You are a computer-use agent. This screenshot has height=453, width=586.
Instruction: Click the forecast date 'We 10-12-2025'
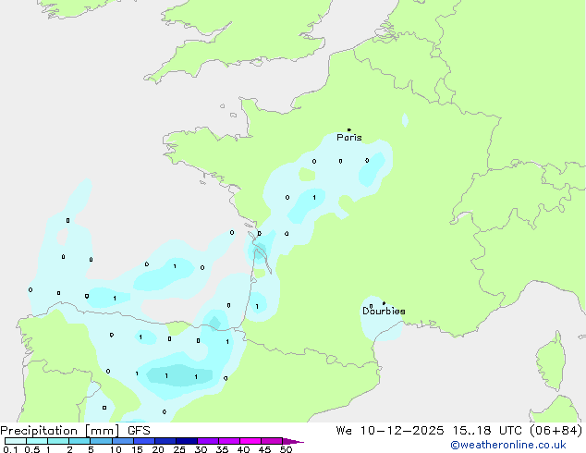click(390, 430)
